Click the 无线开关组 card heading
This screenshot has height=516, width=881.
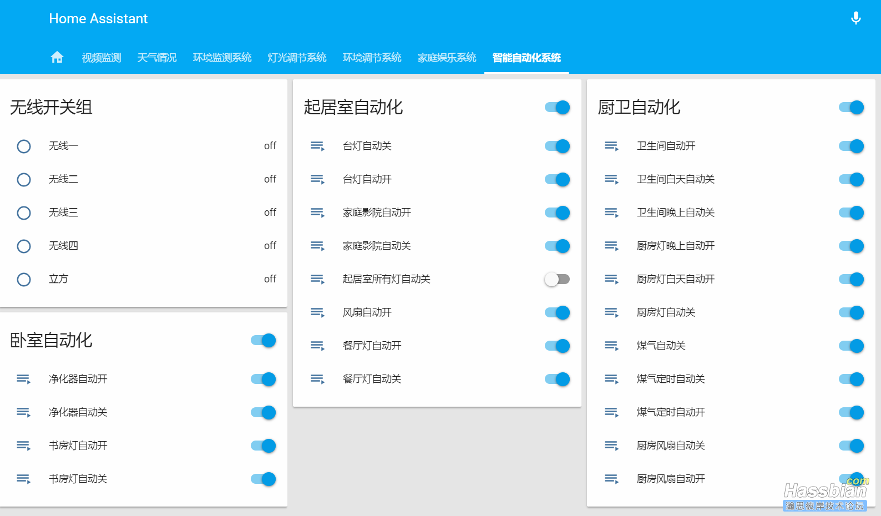point(51,107)
